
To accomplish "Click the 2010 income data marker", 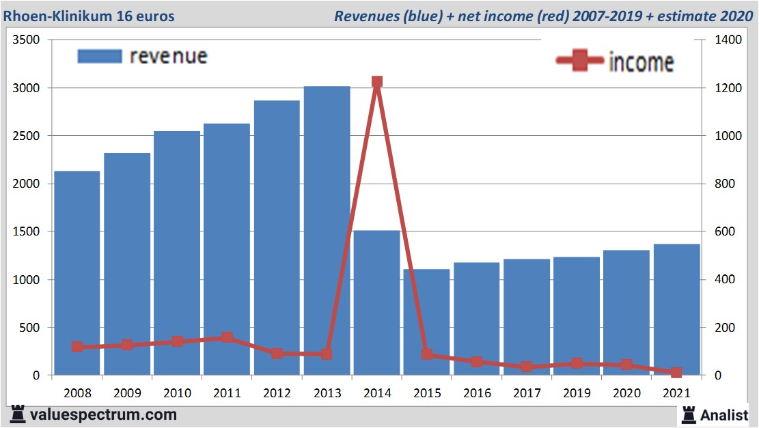I will tap(177, 341).
